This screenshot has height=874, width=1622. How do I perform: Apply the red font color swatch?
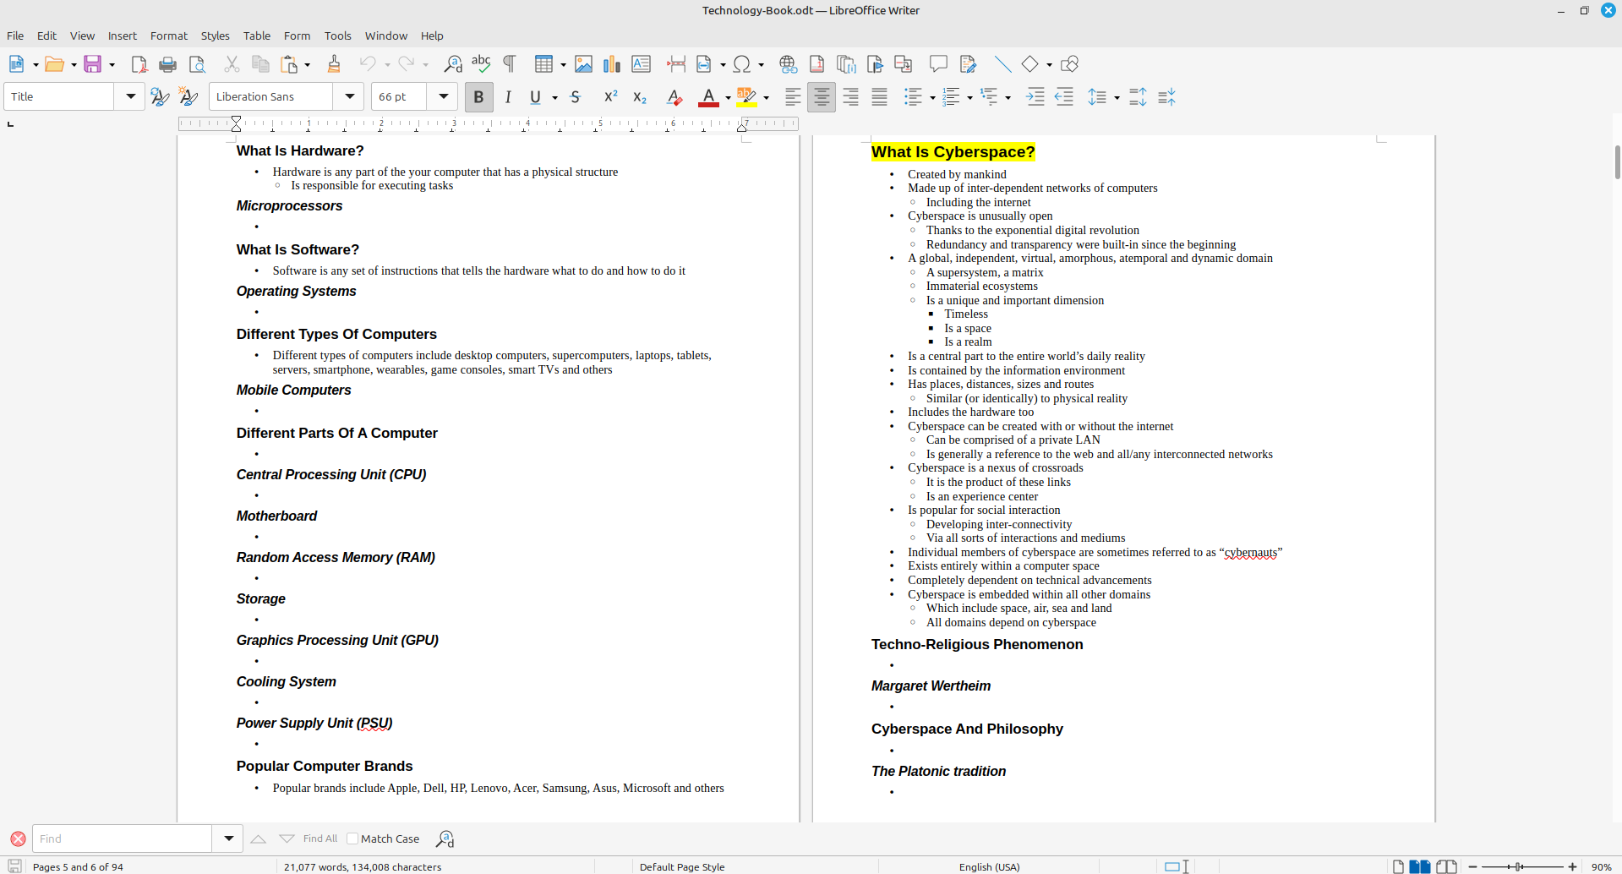coord(708,97)
